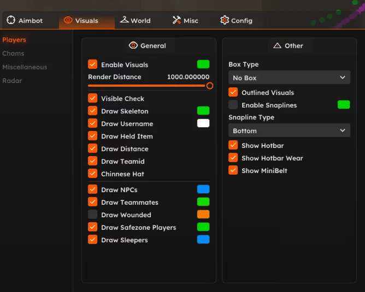The width and height of the screenshot is (365, 292).
Task: Click the triangle icon beside Other header
Action: click(277, 45)
